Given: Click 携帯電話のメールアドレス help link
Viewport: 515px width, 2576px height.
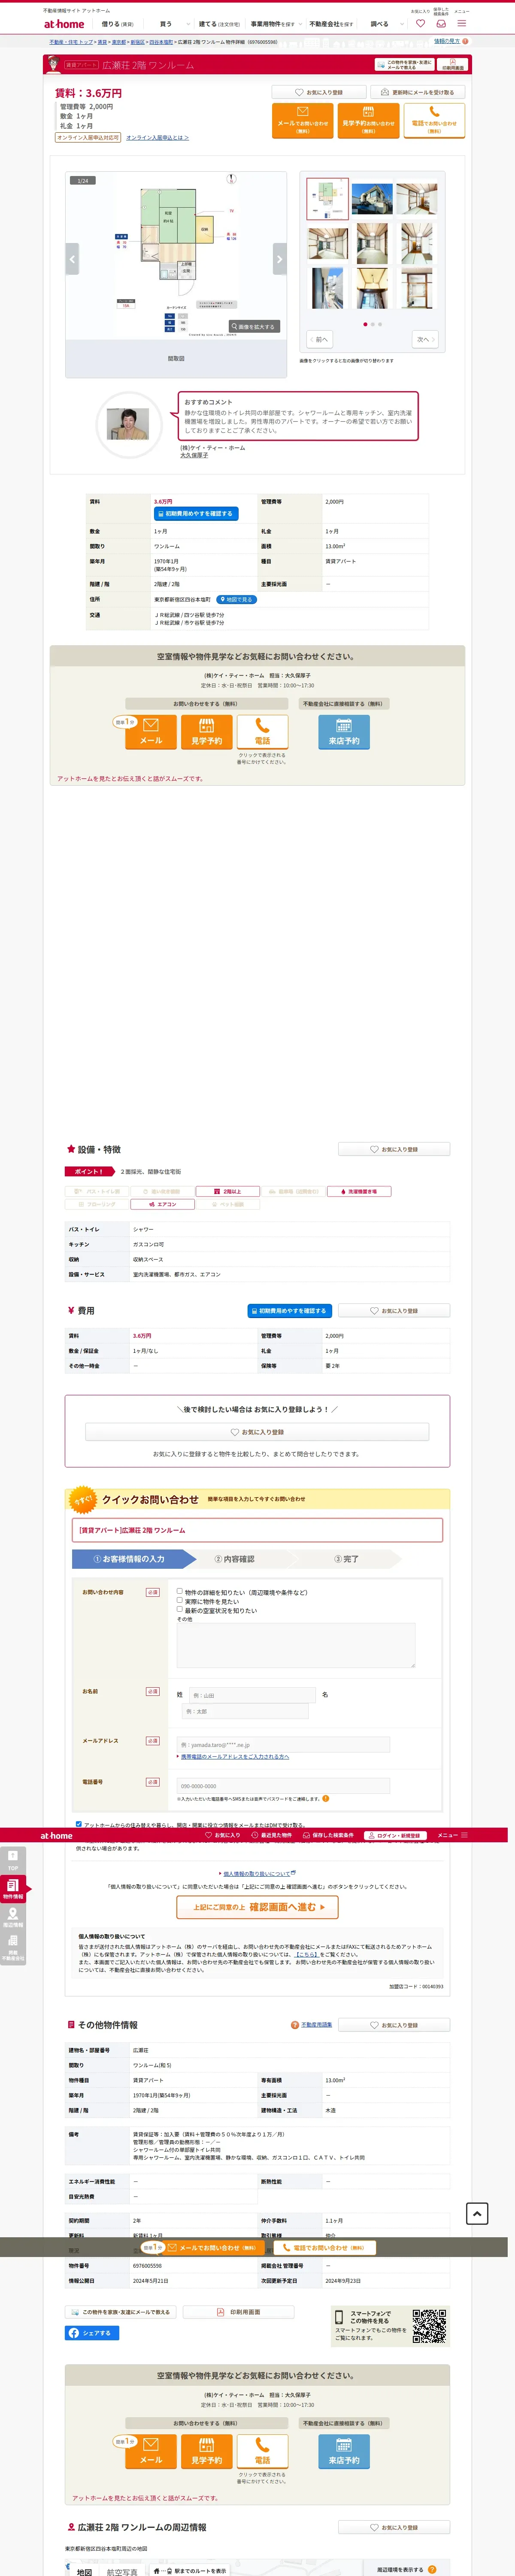Looking at the screenshot, I should point(235,1756).
